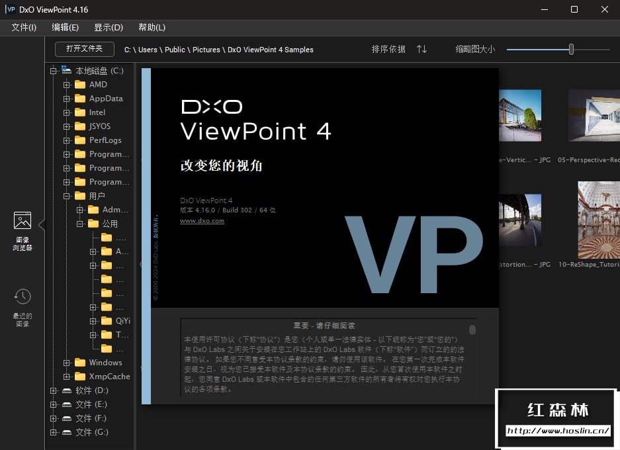Click the 打开文件夹 button
Screen dimensions: 620x450
pos(85,48)
